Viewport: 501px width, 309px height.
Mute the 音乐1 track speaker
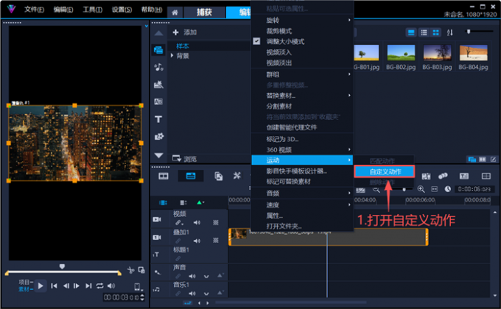click(x=192, y=294)
